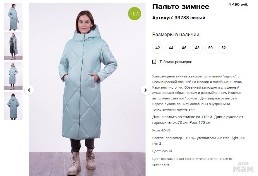The height and width of the screenshot is (176, 258).
Task: View fourth thumbnail showing coat back
Action: 13,106
